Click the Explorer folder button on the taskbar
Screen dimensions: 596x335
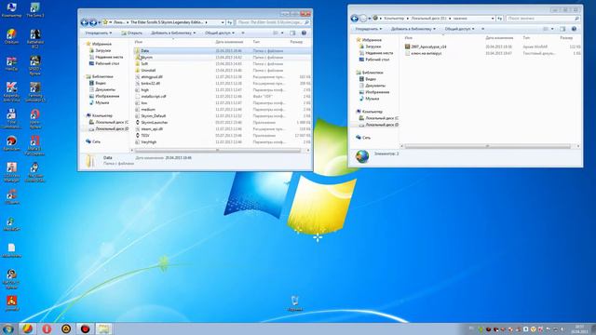tap(103, 328)
